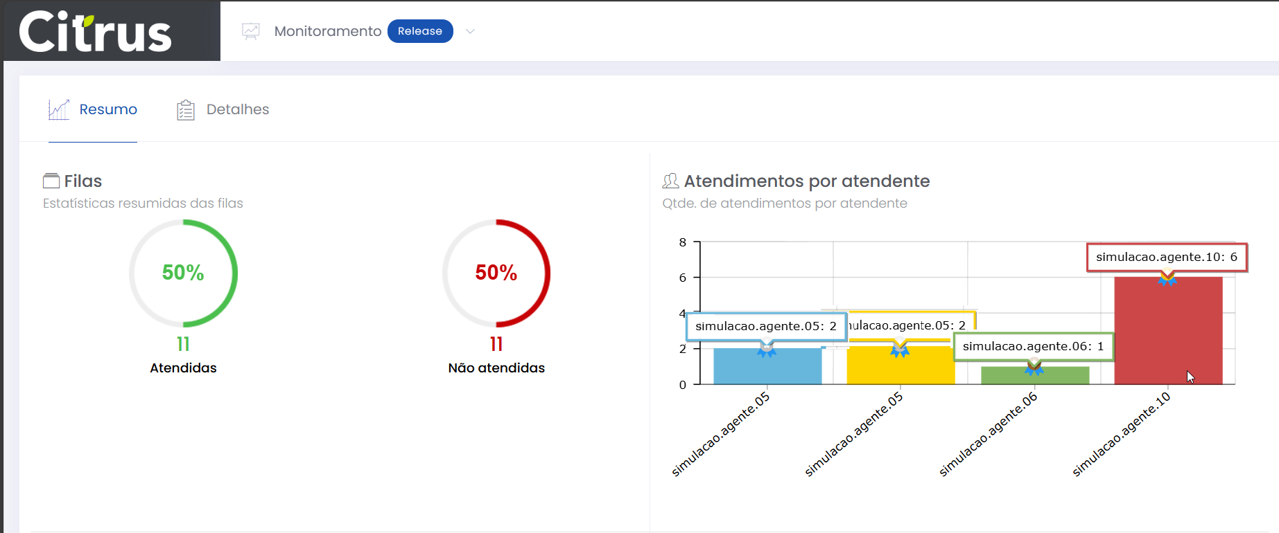
Task: Click the Monitoramento presentation chart icon
Action: tap(251, 31)
